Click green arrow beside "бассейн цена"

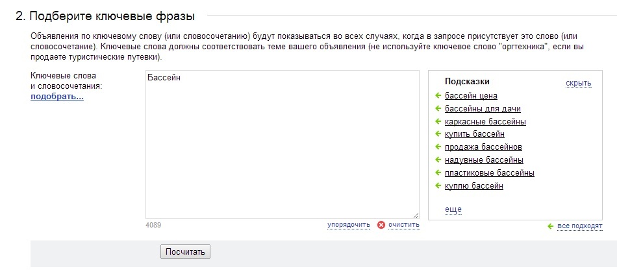[438, 95]
